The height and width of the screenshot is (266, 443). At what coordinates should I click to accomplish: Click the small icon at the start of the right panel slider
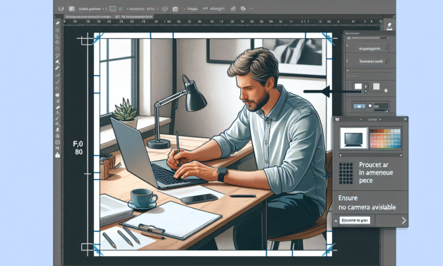(348, 38)
